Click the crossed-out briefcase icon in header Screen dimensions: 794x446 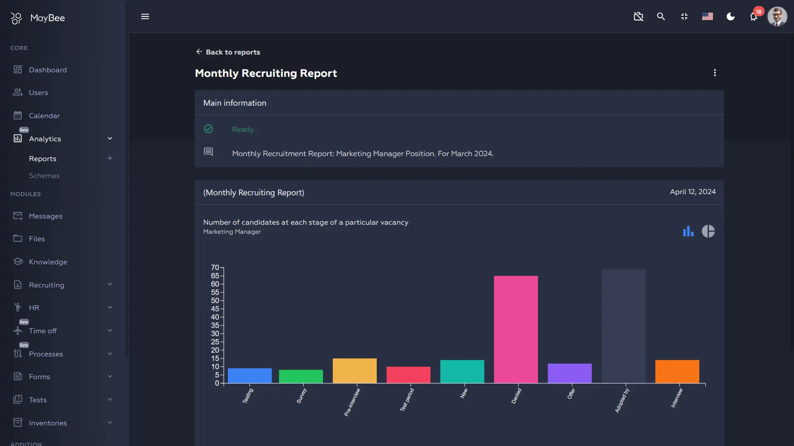pos(639,17)
